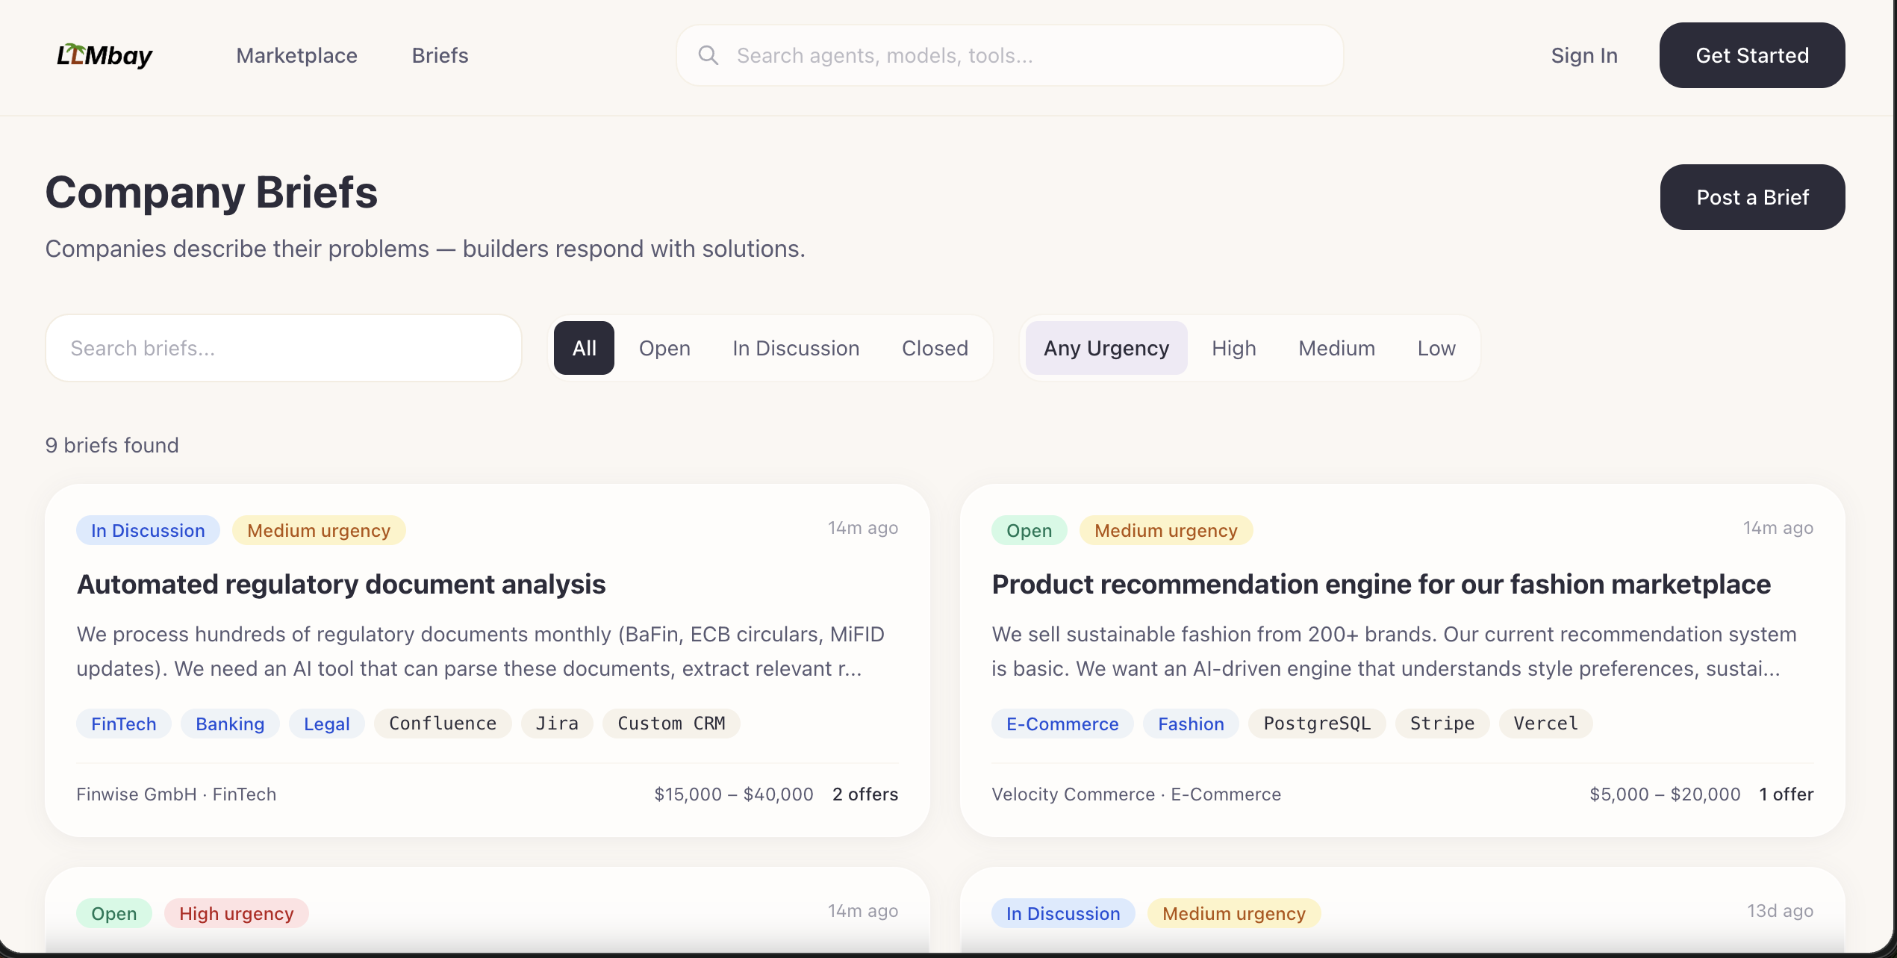The height and width of the screenshot is (958, 1897).
Task: Open the Automated regulatory document analysis brief
Action: (x=340, y=585)
